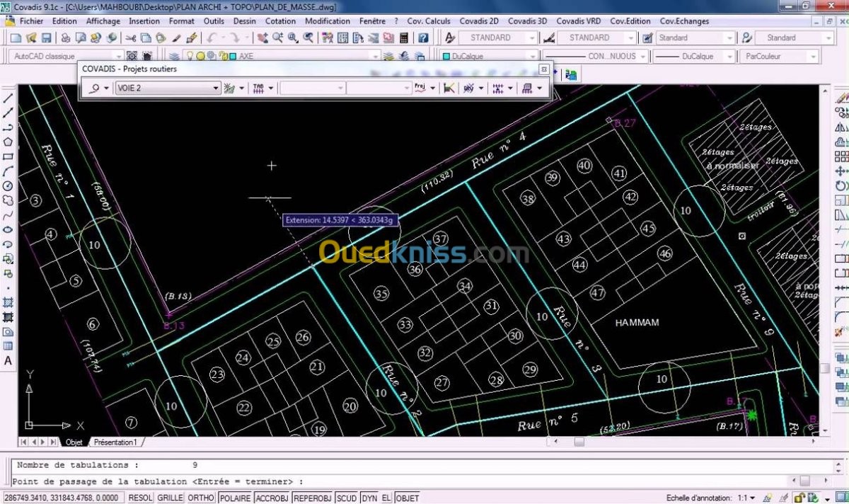Viewport: 849px width, 504px height.
Task: Open the Affichage menu
Action: [x=103, y=21]
